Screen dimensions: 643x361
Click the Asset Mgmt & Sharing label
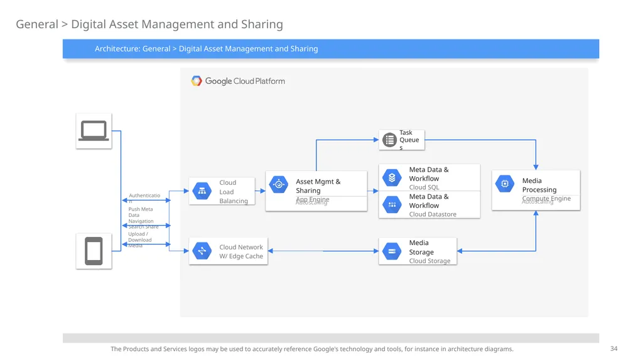(318, 186)
